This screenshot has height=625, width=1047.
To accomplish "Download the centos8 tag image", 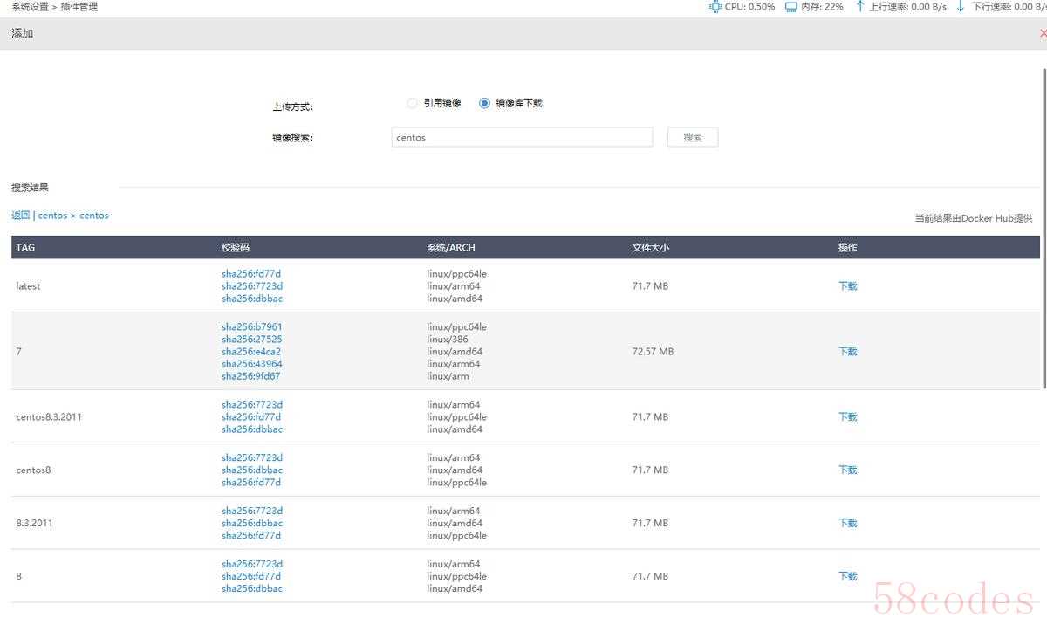I will click(x=847, y=470).
